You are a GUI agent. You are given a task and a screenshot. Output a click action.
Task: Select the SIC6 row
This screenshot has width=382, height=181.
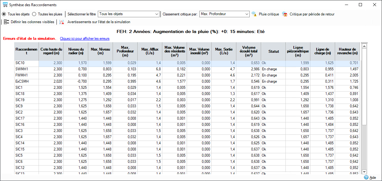(187, 162)
